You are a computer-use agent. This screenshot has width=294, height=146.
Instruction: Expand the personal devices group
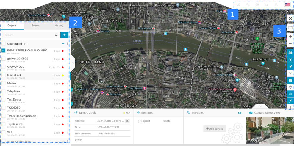pos(63,141)
